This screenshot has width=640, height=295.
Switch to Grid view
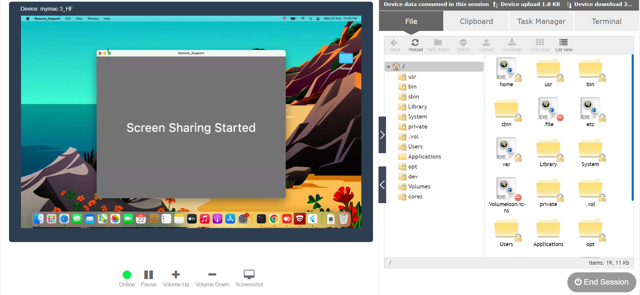(540, 43)
